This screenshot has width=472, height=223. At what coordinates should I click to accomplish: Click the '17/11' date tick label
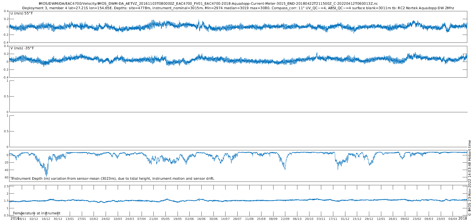(x=333, y=219)
